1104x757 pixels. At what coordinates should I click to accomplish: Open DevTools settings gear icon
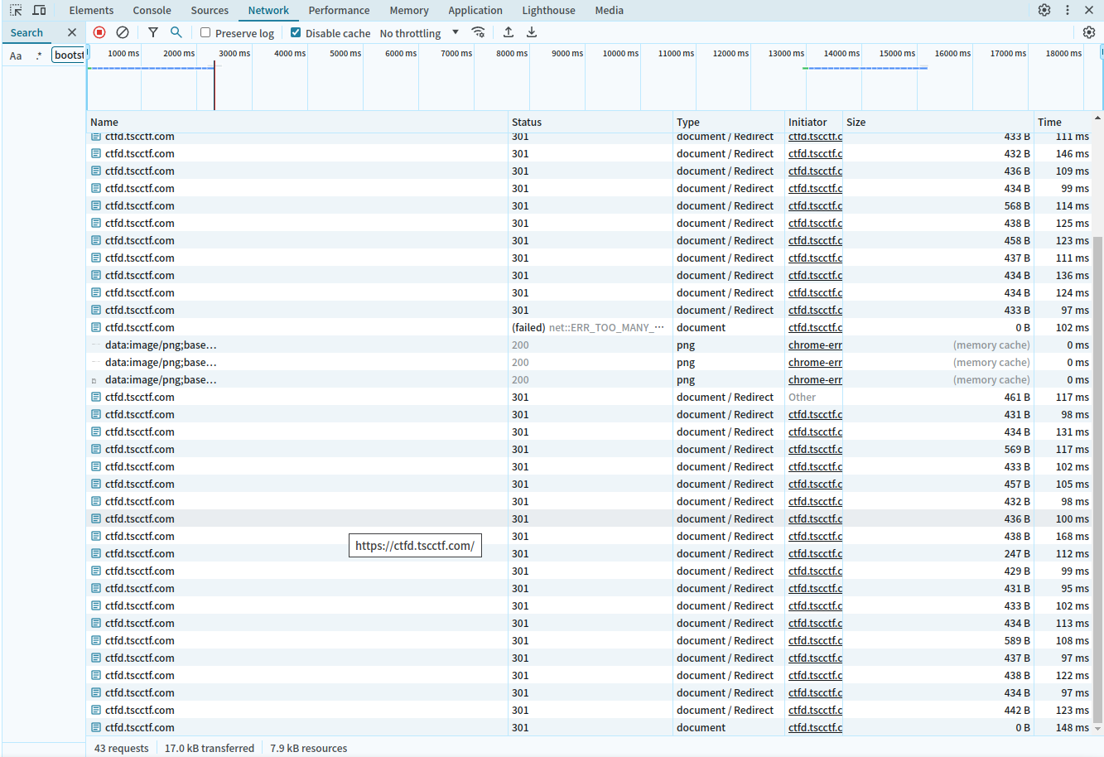click(x=1044, y=11)
